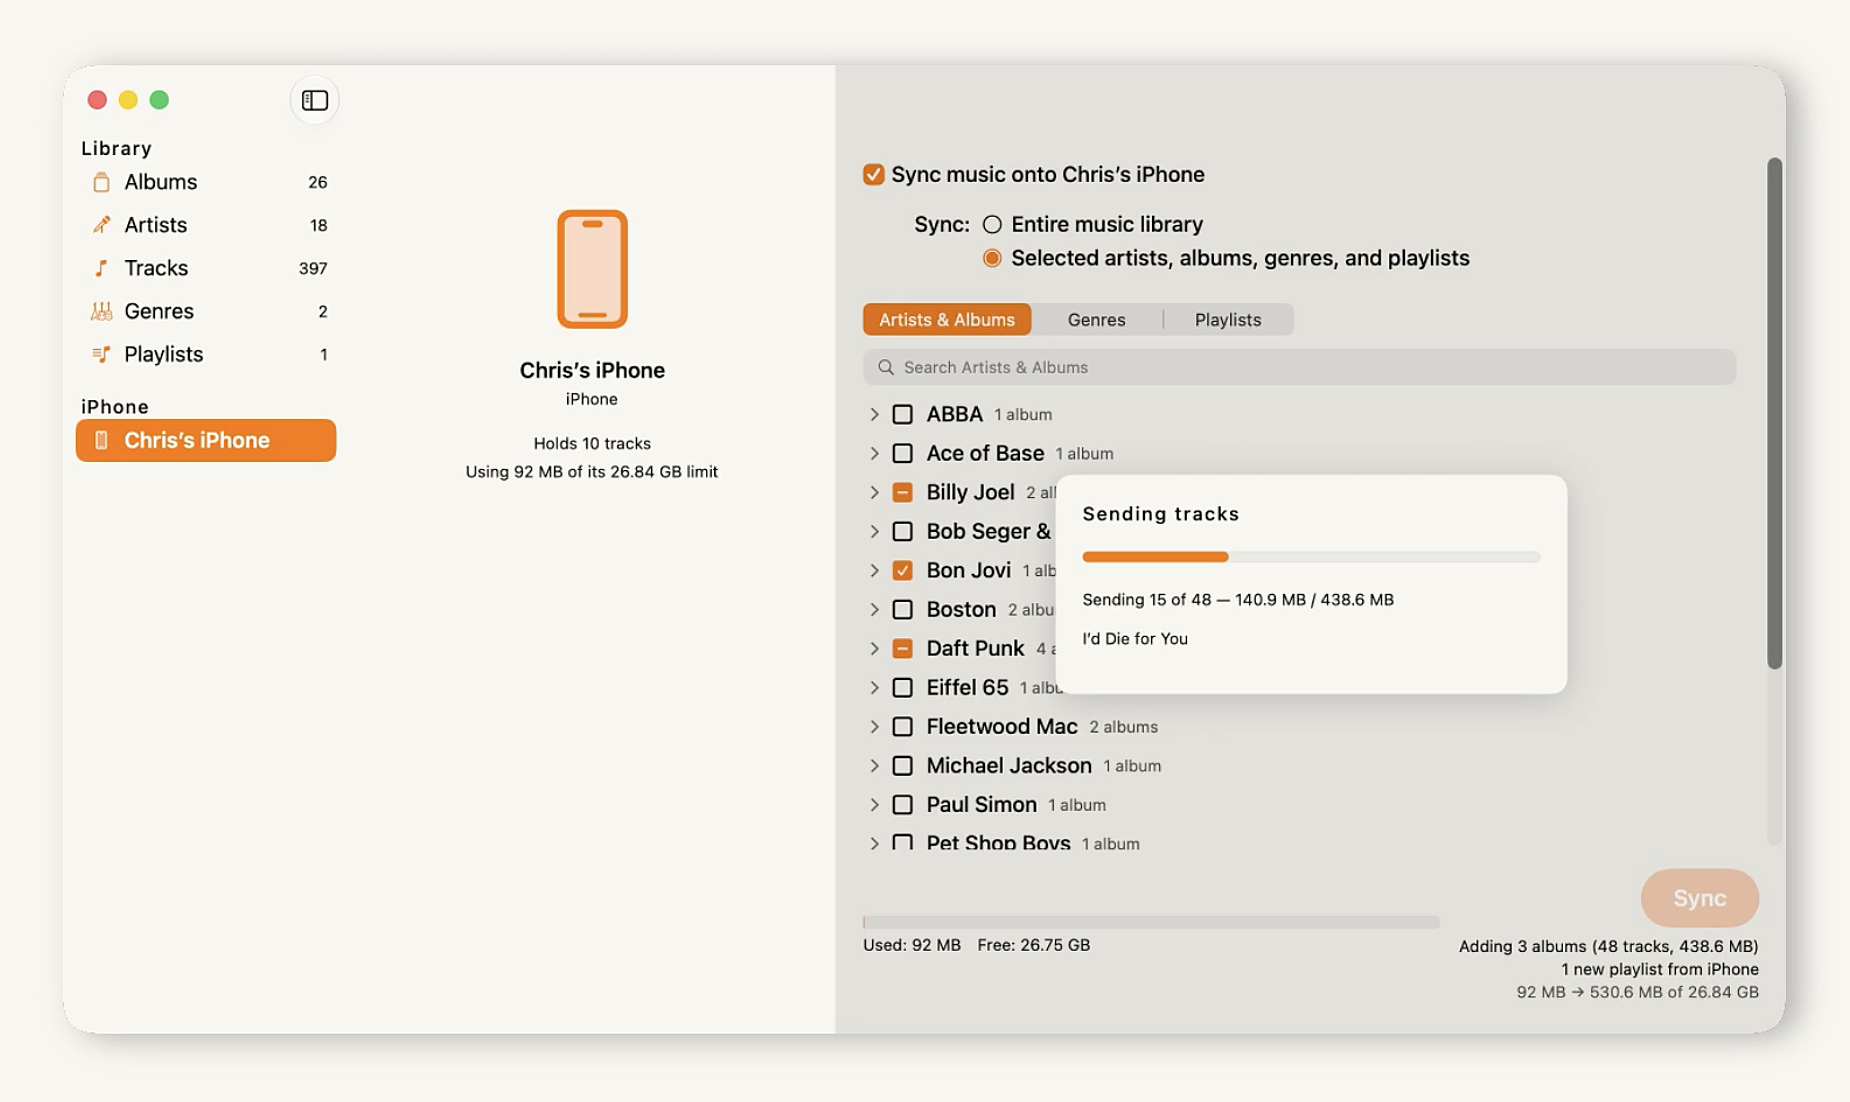Expand the Bob Seger row chevron
This screenshot has width=1850, height=1102.
(874, 532)
